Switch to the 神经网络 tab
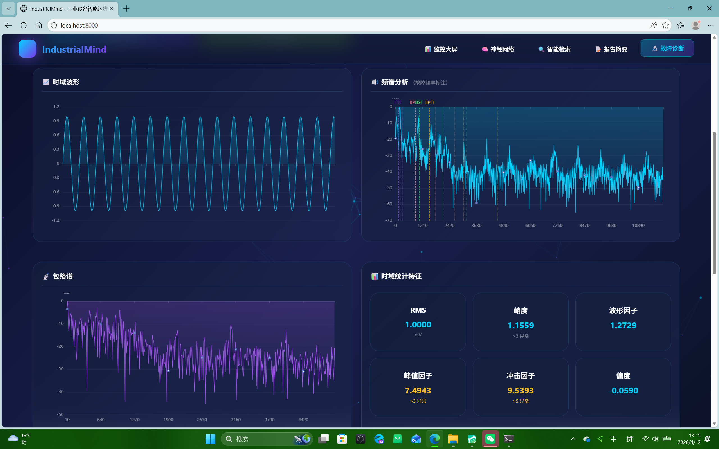719x449 pixels. [498, 49]
